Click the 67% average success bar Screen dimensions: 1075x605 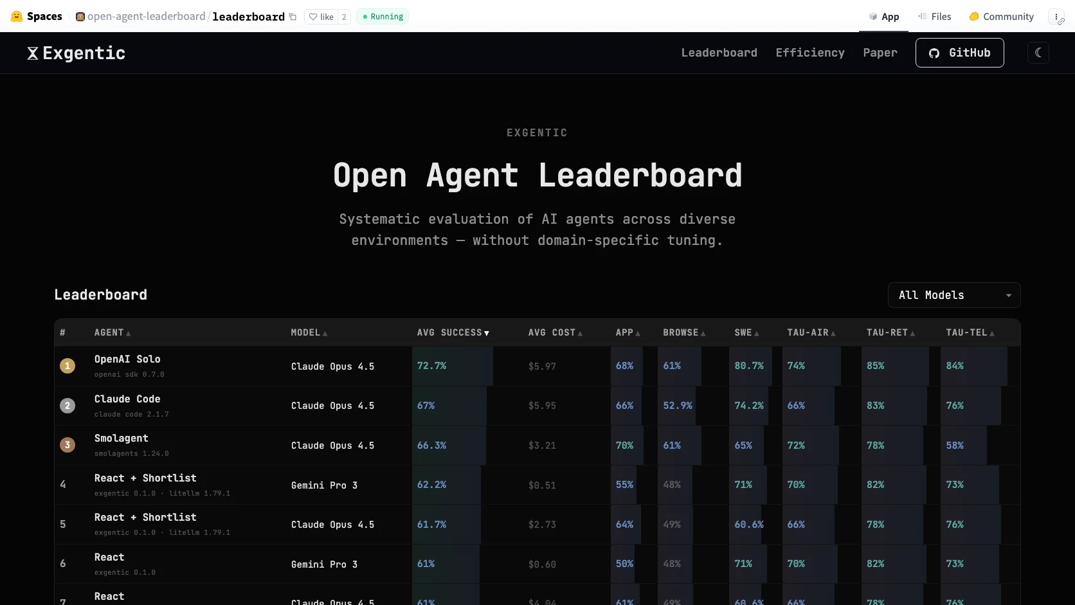pos(449,406)
